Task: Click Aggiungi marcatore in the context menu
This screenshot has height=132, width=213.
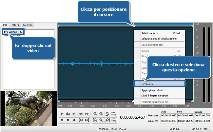Action: 152,90
